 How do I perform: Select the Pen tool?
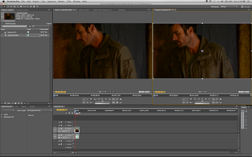click(31, 7)
